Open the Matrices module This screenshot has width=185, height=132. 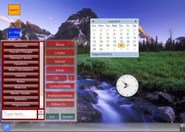coord(21,87)
